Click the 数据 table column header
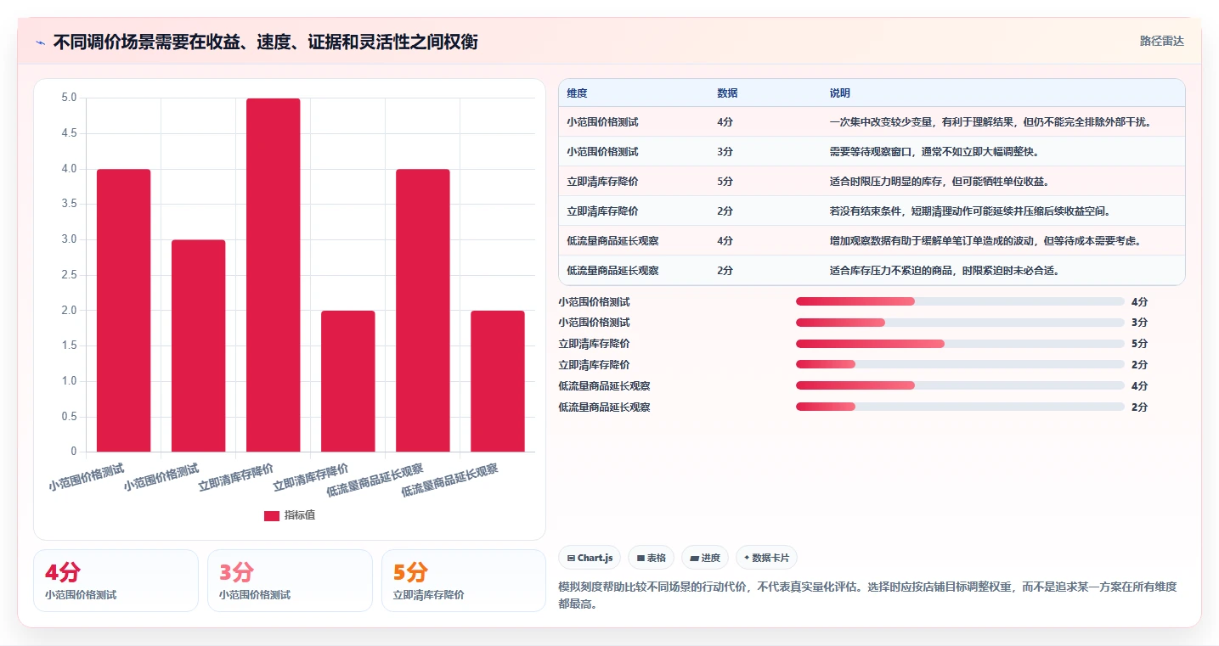Viewport: 1219px width, 646px height. (x=727, y=93)
